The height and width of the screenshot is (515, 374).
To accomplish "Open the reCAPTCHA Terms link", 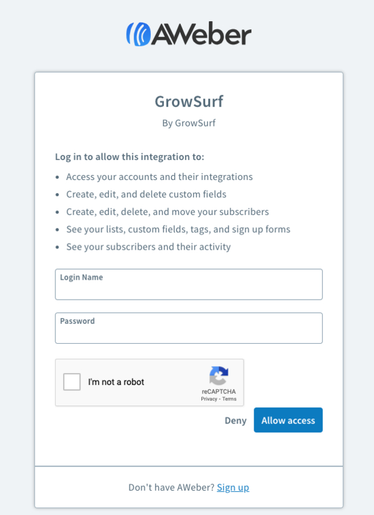I will [229, 399].
